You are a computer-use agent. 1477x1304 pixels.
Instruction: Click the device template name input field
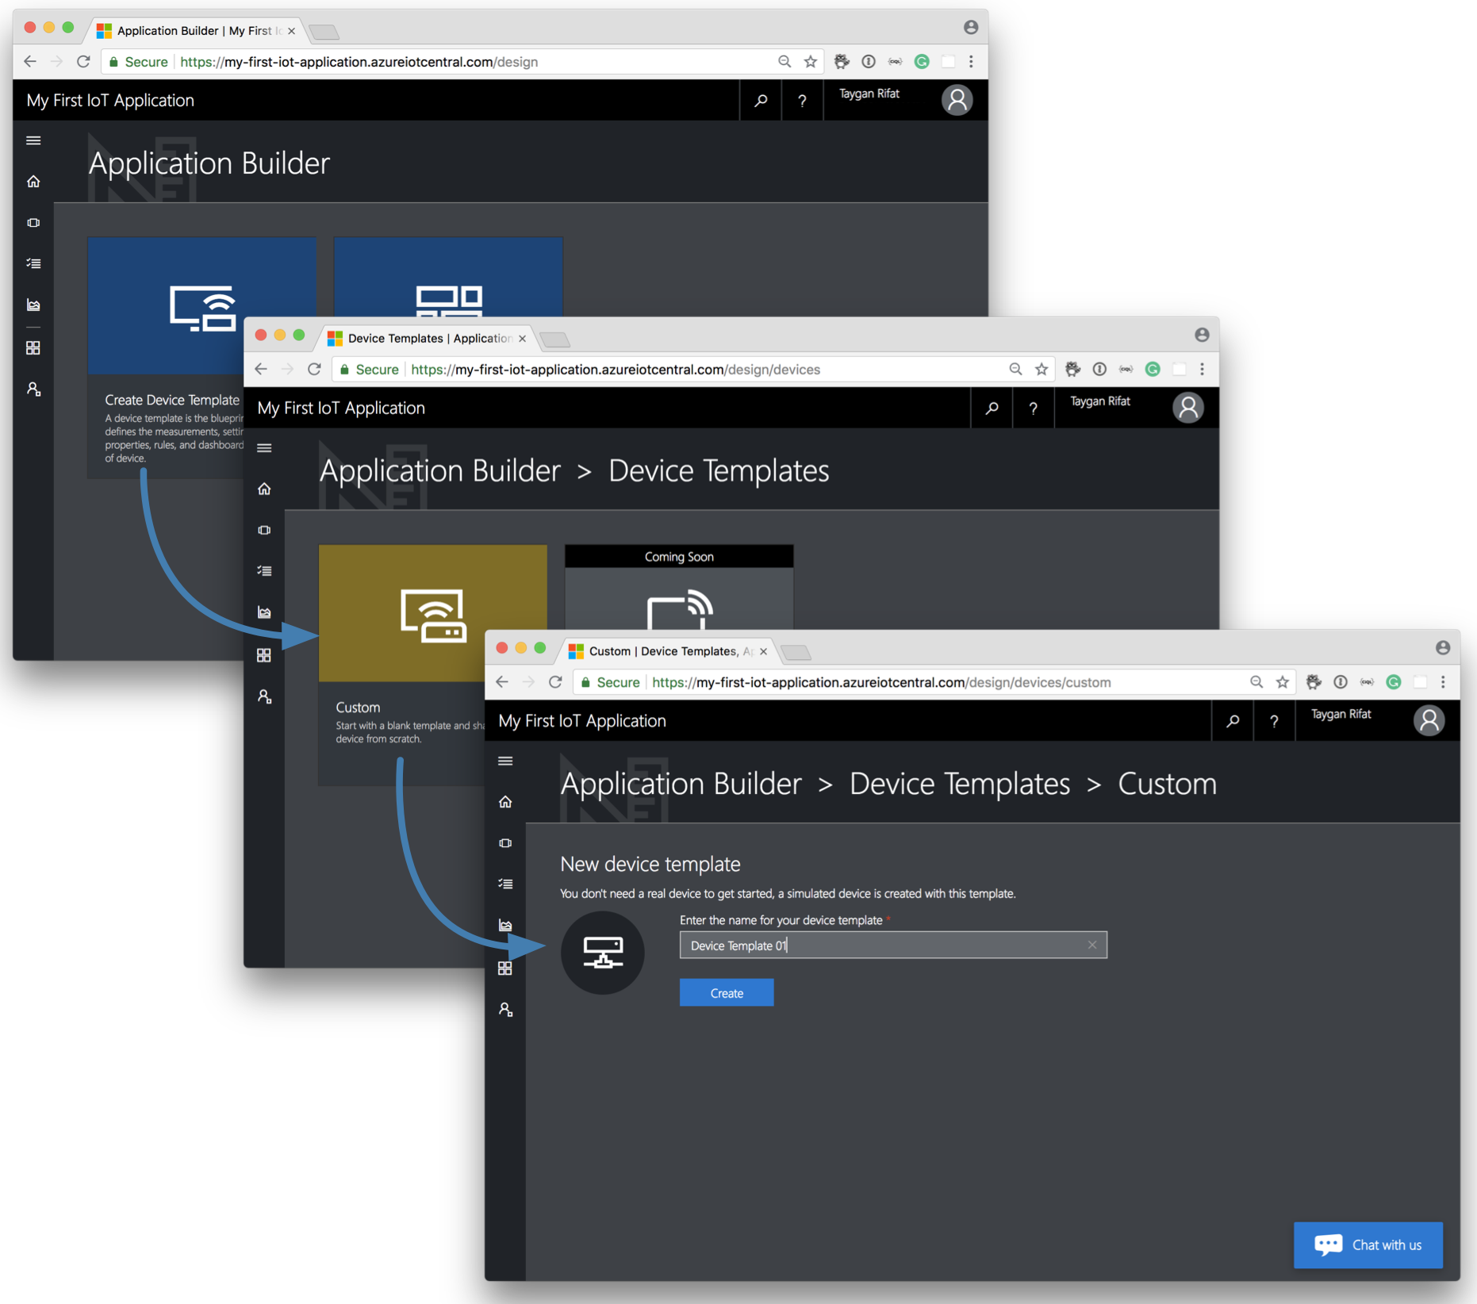point(892,945)
